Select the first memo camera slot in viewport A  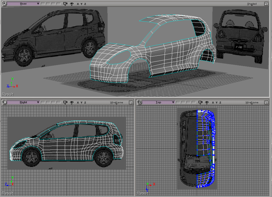tap(43, 4)
